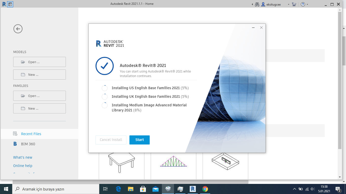Viewport: 346px width, 194px height.
Task: Open the Autodesk App Store cart icon
Action: [x=294, y=4]
